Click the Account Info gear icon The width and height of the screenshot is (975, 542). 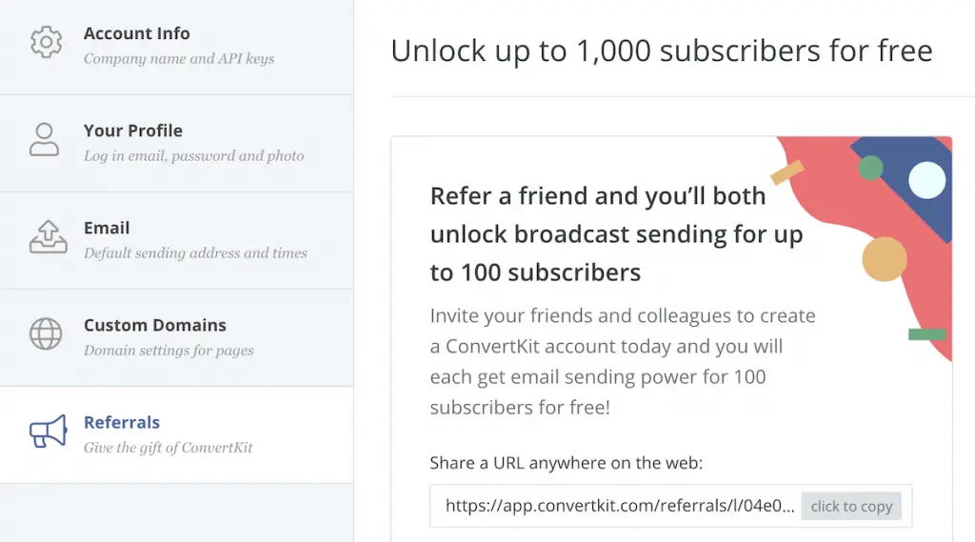[x=47, y=42]
